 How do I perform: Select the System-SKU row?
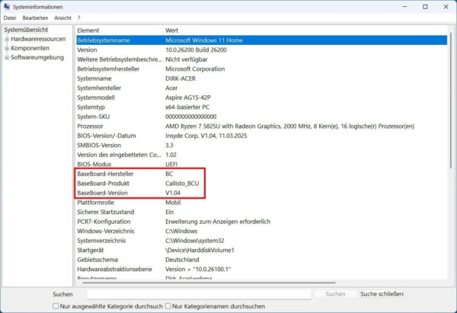point(261,117)
